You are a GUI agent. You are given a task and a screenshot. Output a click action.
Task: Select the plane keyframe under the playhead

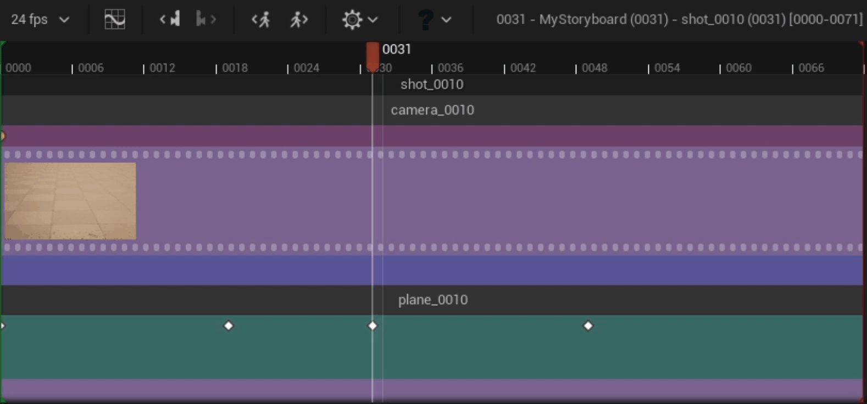pos(373,326)
